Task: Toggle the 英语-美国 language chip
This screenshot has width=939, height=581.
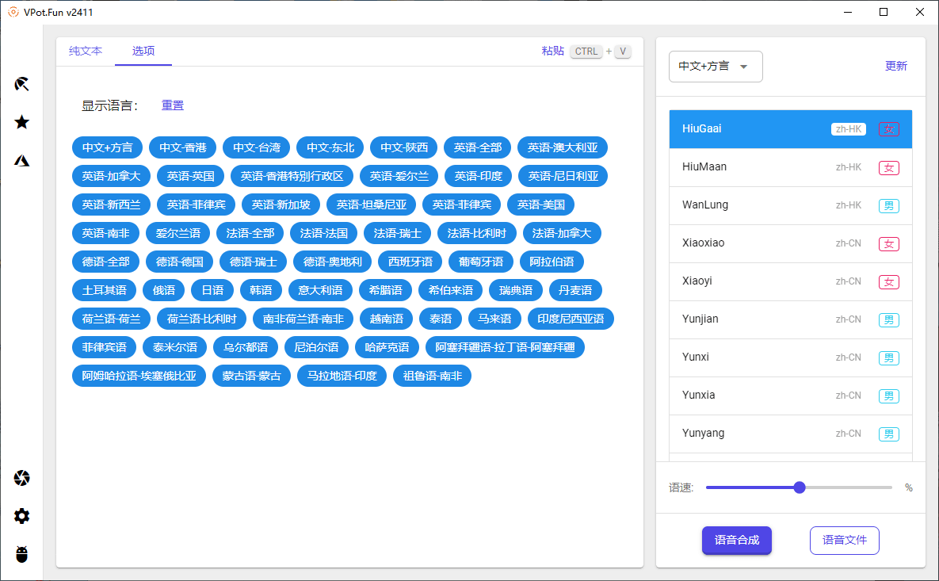Action: pyautogui.click(x=540, y=204)
